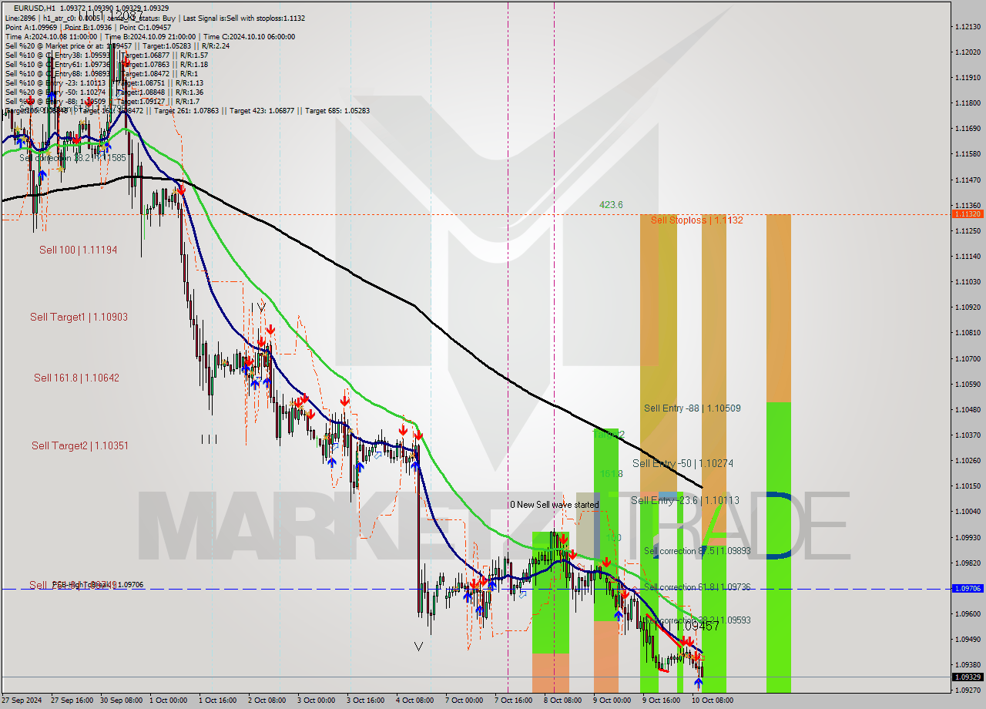This screenshot has height=709, width=986.
Task: Click the '27 Sep 2024' time axis label
Action: (21, 701)
